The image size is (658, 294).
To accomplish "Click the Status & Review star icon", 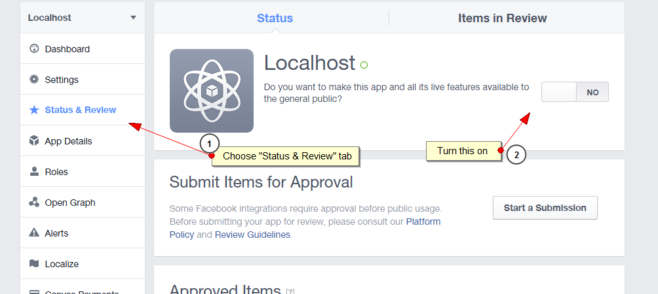I will pos(34,110).
